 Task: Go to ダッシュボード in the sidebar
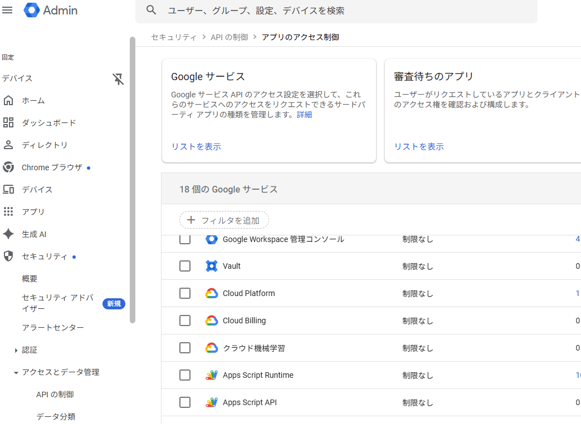tap(48, 123)
